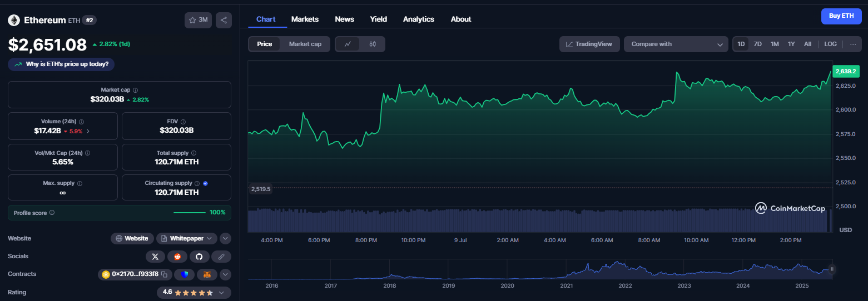Click the 2,639.2 current price label
Viewport: 868px width, 301px height.
846,71
